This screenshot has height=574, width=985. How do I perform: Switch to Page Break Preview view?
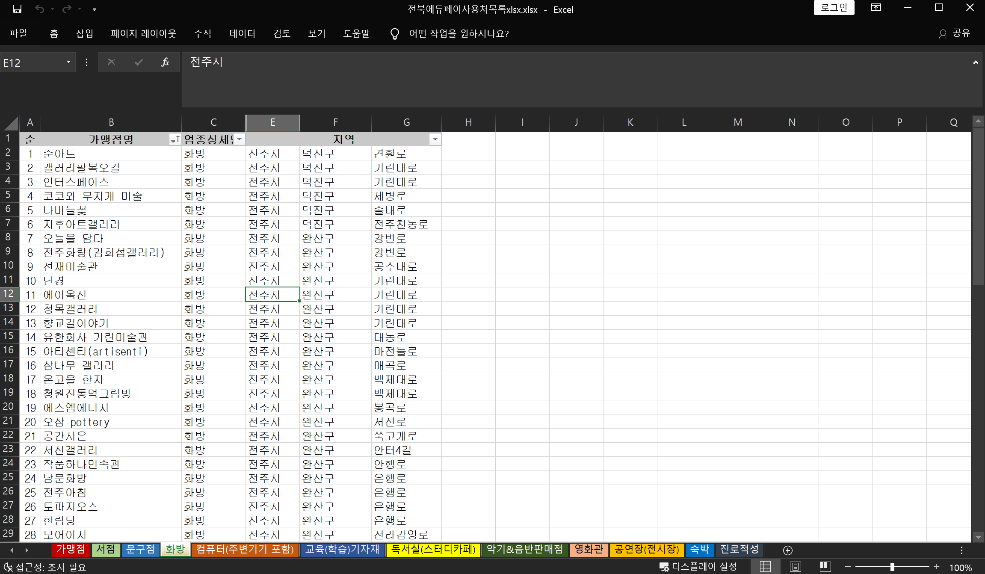(825, 567)
